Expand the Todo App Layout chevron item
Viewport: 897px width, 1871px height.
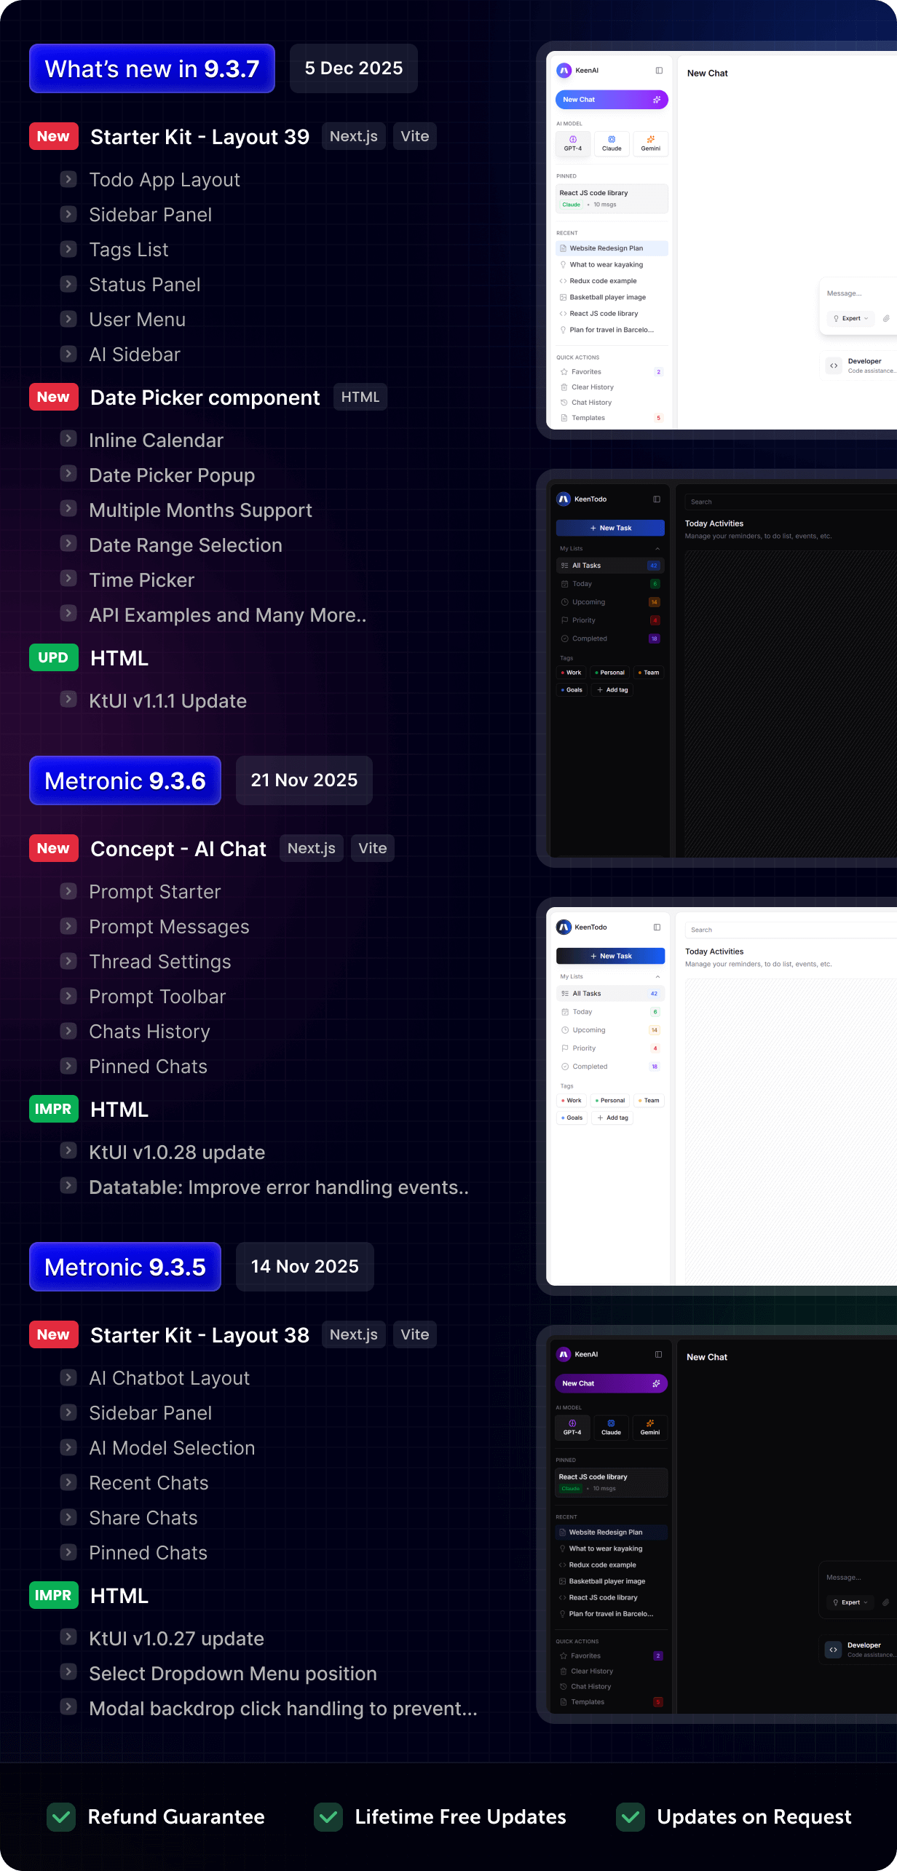point(68,179)
